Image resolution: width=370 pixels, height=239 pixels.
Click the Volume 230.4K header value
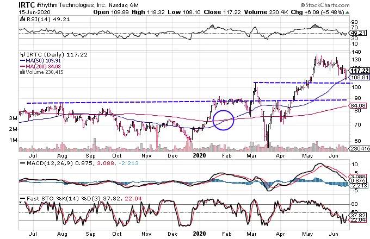[266, 12]
